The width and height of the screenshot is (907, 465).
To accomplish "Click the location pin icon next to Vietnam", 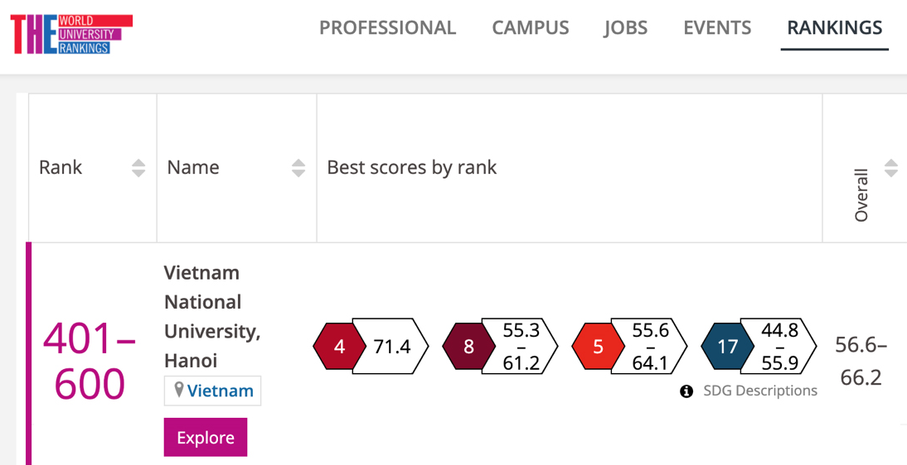I will point(178,391).
